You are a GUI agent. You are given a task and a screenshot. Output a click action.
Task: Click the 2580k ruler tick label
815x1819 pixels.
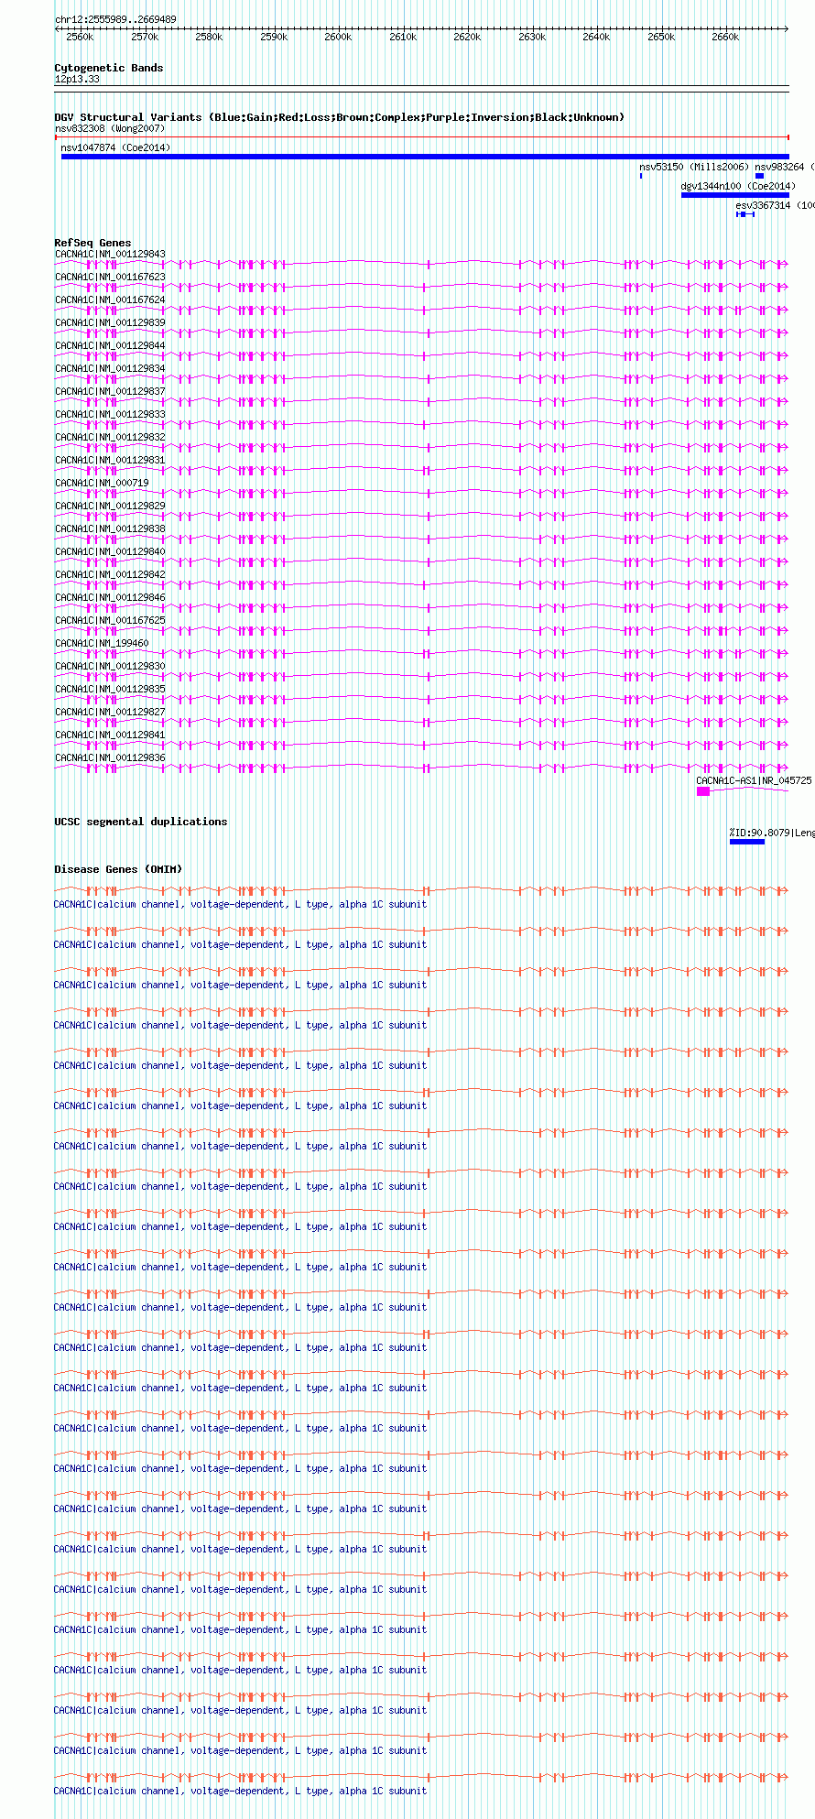[209, 38]
